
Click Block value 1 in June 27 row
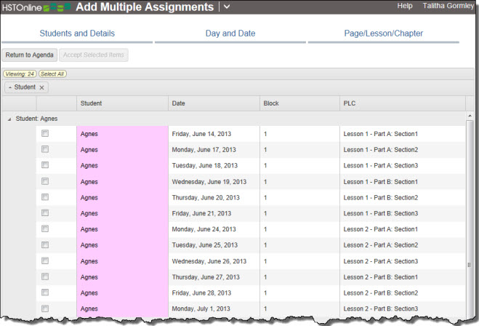point(265,277)
